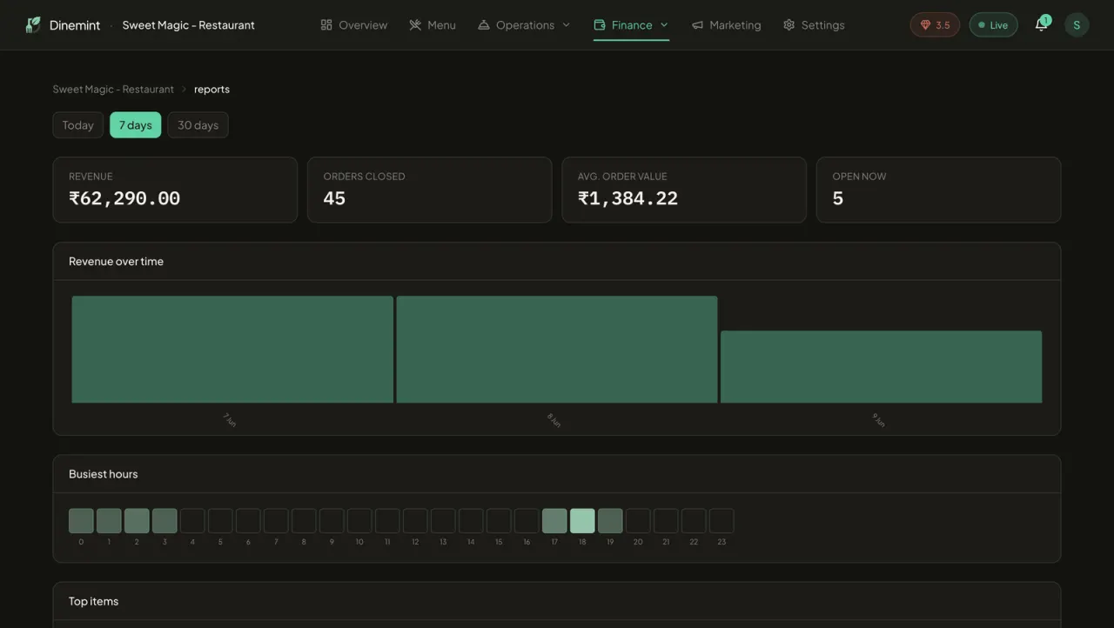The height and width of the screenshot is (628, 1114).
Task: Click the Avg. Order Value ₹1,384.22
Action: pyautogui.click(x=627, y=198)
